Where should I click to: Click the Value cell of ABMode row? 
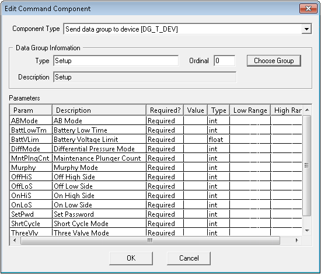[196, 120]
